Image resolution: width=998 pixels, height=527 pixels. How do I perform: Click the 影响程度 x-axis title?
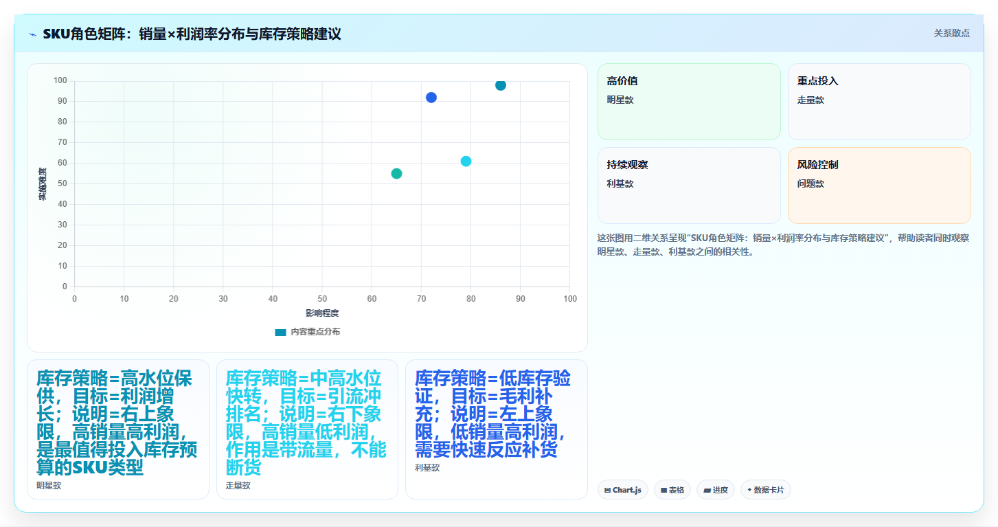322,313
